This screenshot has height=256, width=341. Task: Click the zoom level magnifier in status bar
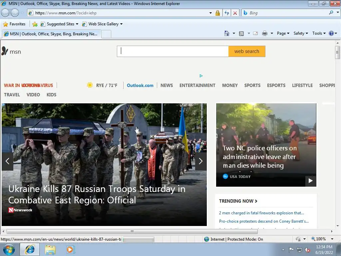pyautogui.click(x=313, y=239)
